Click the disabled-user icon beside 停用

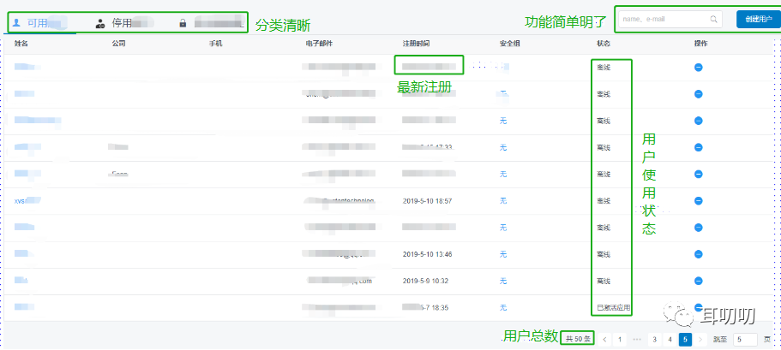[101, 23]
